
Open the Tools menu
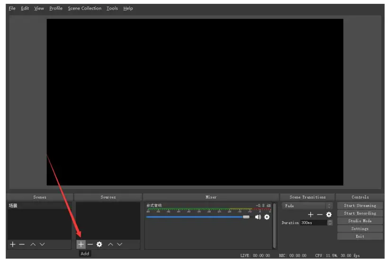(x=112, y=9)
